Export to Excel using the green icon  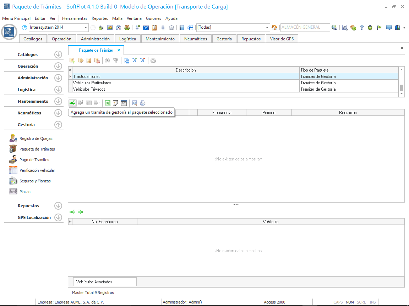[x=107, y=103]
